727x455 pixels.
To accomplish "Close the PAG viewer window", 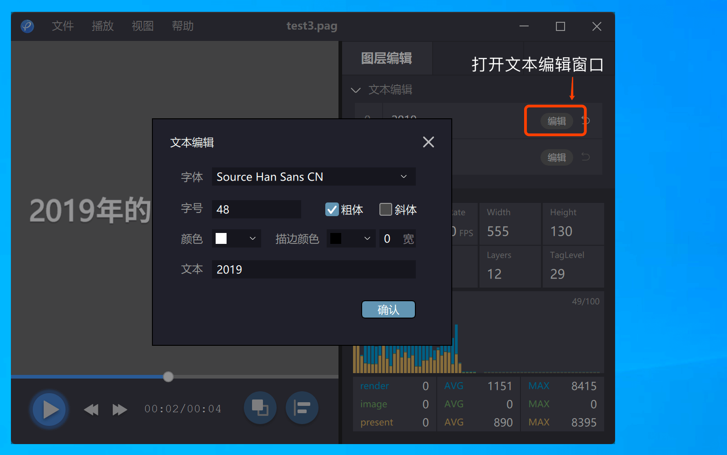I will click(597, 26).
